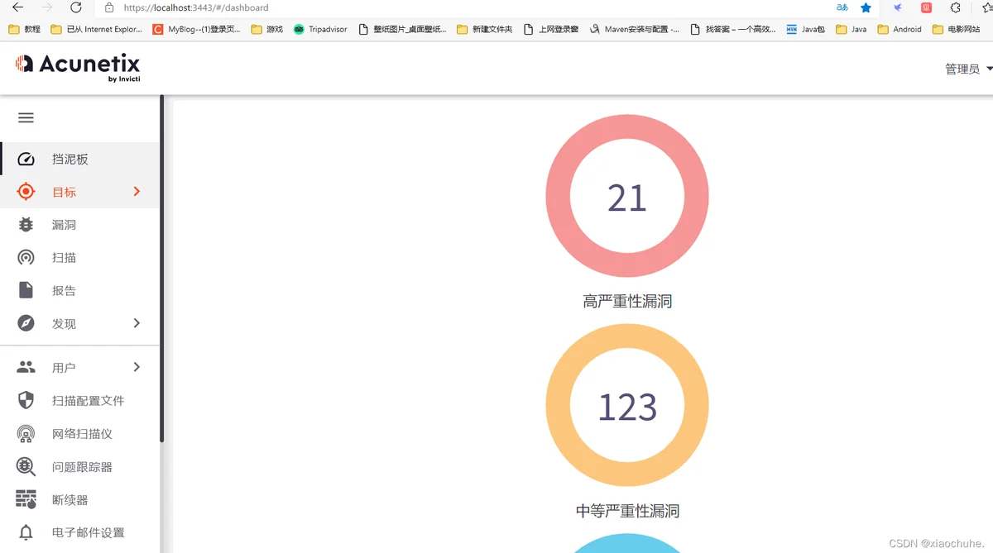
Task: Click the 用户 people icon
Action: click(x=26, y=367)
